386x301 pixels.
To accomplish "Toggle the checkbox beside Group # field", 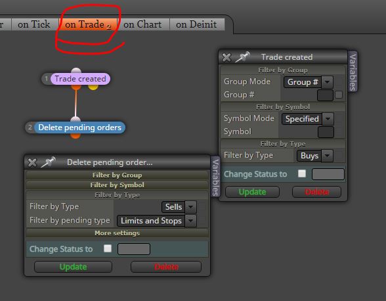I will point(339,95).
